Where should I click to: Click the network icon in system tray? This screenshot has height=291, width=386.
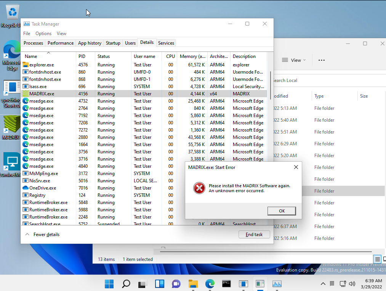[x=343, y=284]
